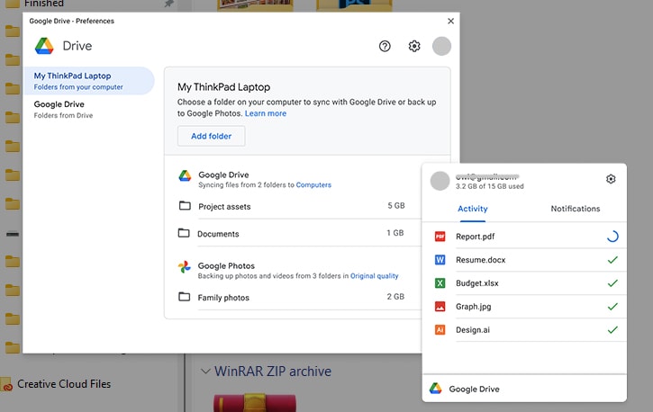Open the Learn more link
Image resolution: width=653 pixels, height=412 pixels.
(x=266, y=113)
